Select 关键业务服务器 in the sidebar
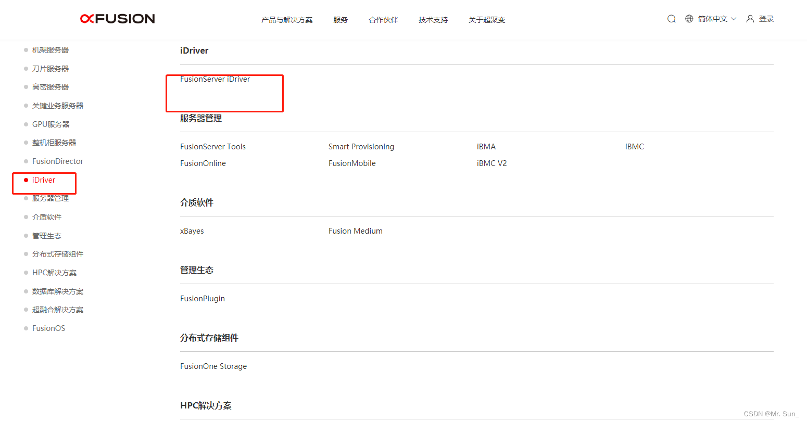The height and width of the screenshot is (422, 807). click(x=58, y=106)
